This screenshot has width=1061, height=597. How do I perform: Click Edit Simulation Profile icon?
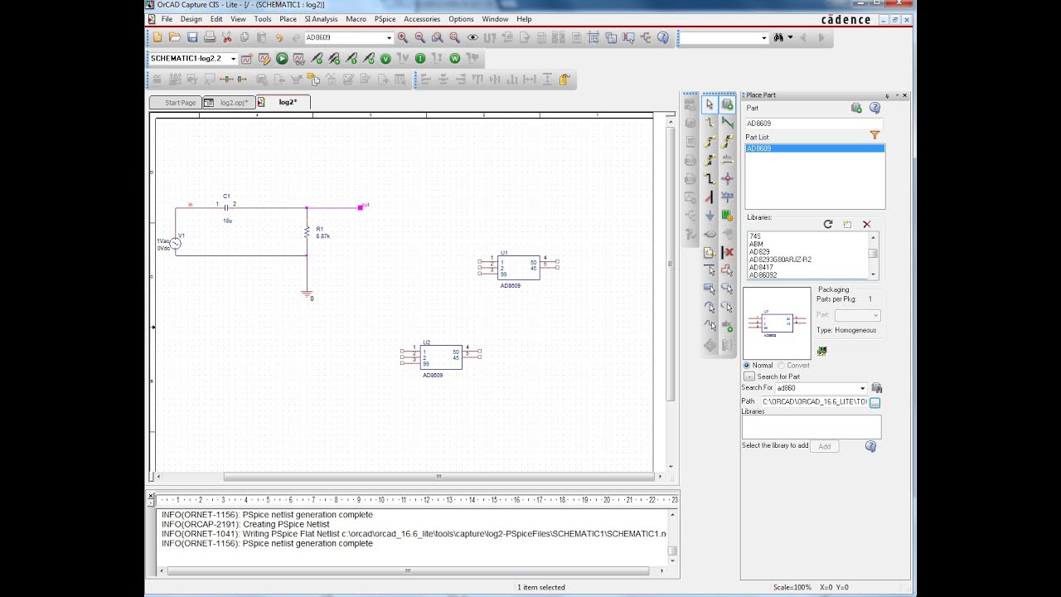(264, 59)
